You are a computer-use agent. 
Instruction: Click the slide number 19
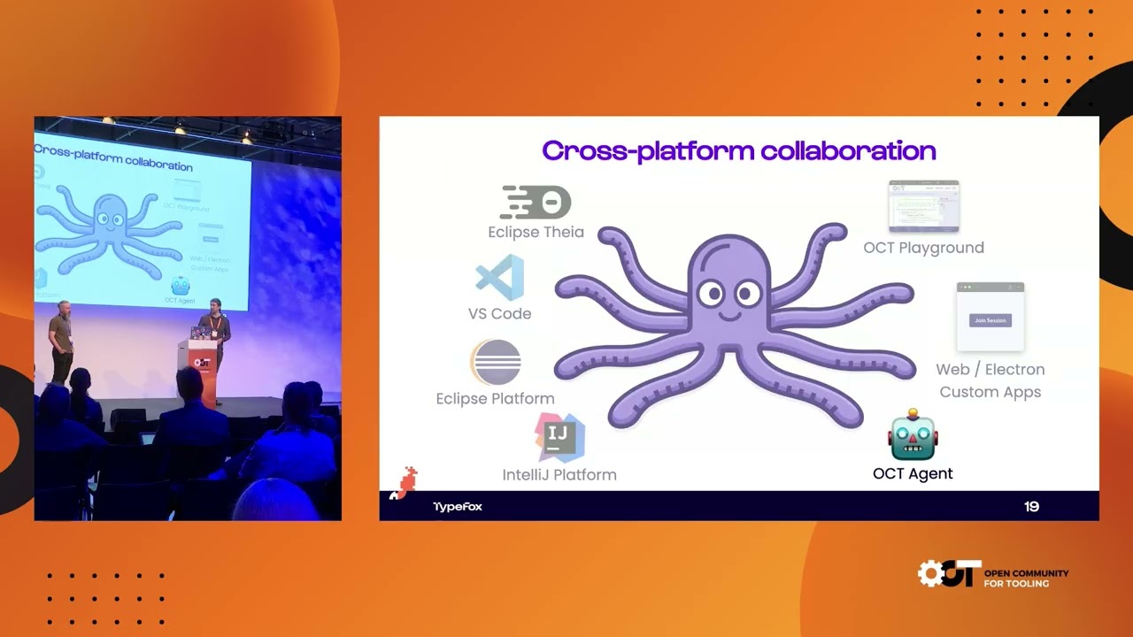pyautogui.click(x=1031, y=507)
